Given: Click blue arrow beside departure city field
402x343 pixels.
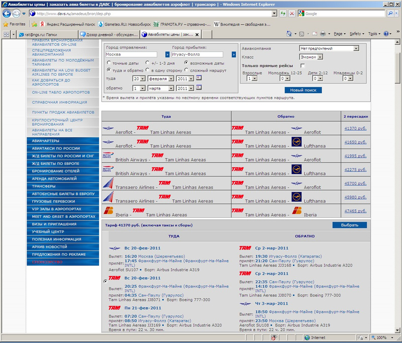Looking at the screenshot, I should (167, 54).
